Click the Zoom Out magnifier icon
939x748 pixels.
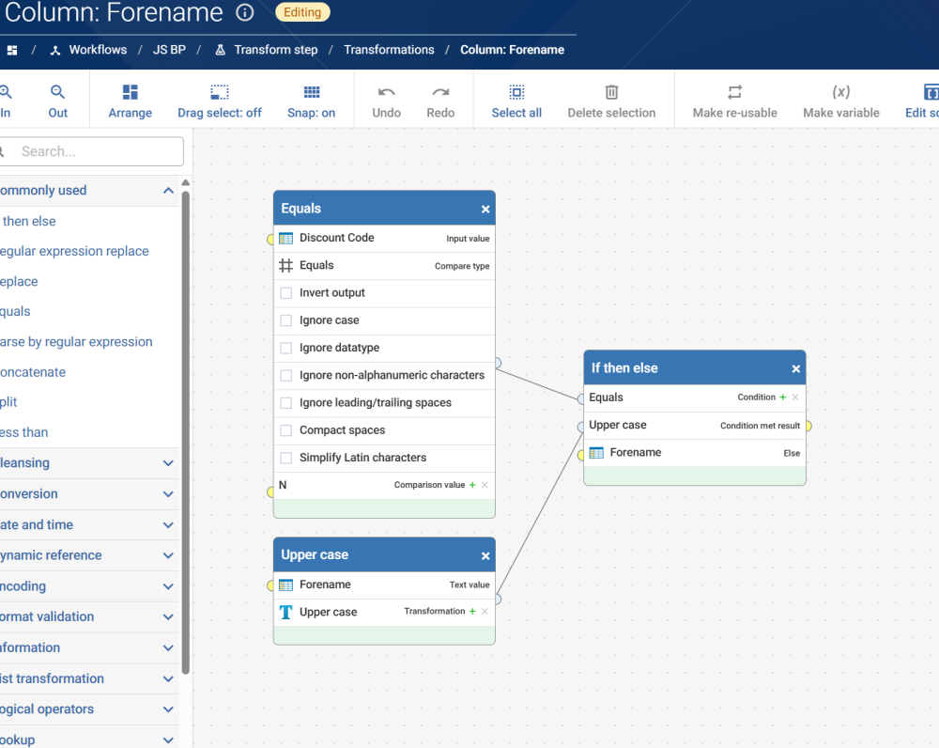click(57, 92)
